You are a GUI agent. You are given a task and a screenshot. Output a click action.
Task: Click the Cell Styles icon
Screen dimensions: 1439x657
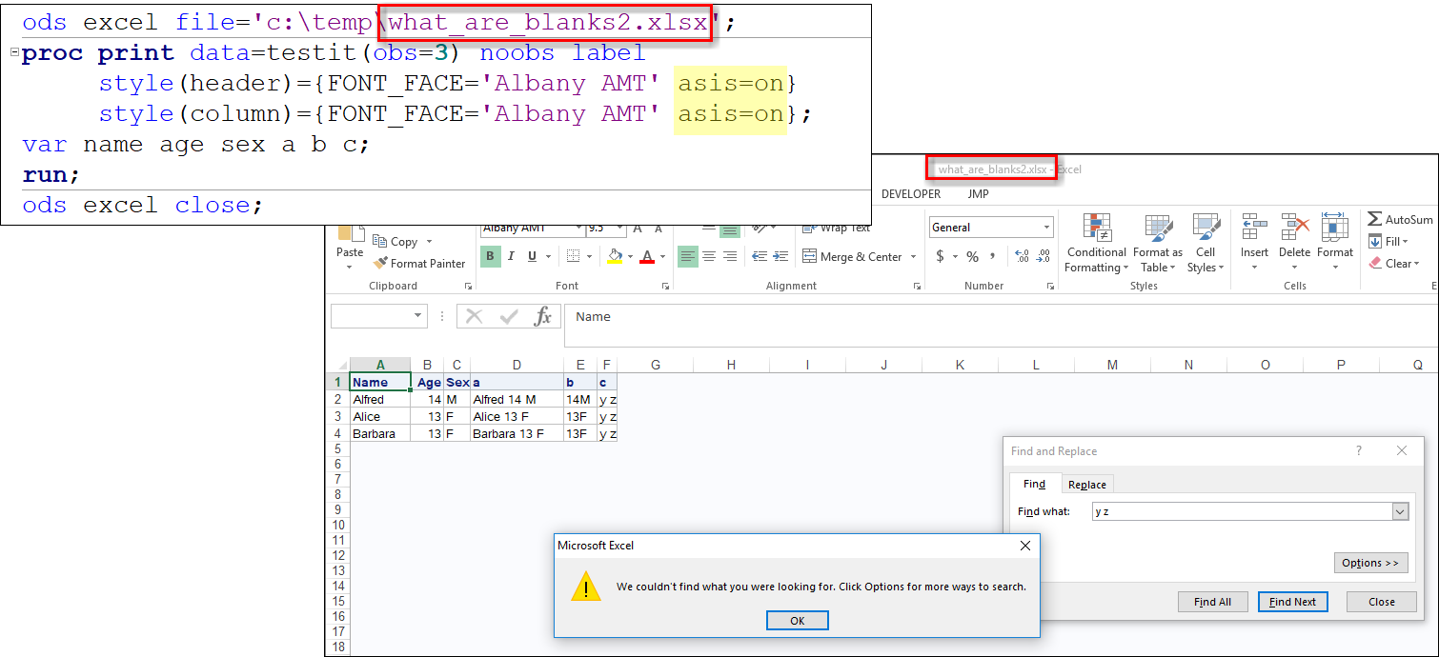click(x=1206, y=243)
